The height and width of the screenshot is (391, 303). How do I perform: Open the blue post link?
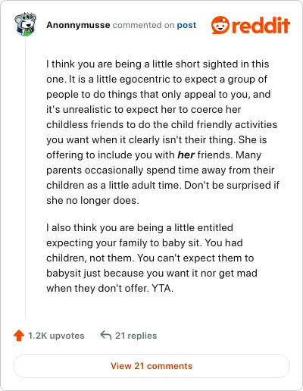click(x=186, y=25)
